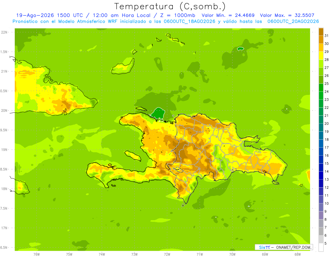Select the '19-Ago-2026 1500 UTC' date text
Image resolution: width=334 pixels, height=258 pixels.
[x=49, y=16]
